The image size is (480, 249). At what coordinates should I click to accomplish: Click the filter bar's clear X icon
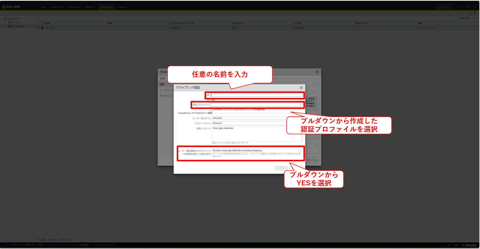(477, 18)
